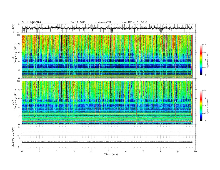This screenshot has width=220, height=170.
Task: Click the date label 'Nov.15, 2012'
Action: pyautogui.click(x=77, y=22)
